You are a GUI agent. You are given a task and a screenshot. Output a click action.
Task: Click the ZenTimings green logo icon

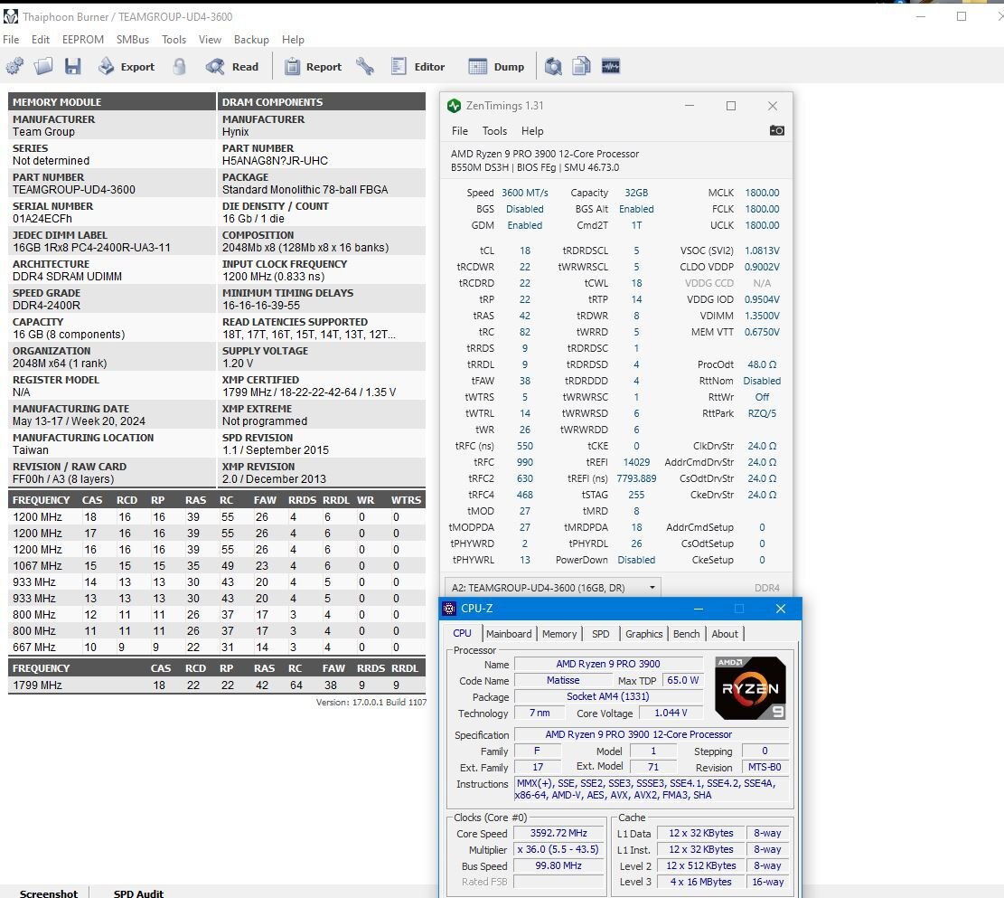pos(454,106)
